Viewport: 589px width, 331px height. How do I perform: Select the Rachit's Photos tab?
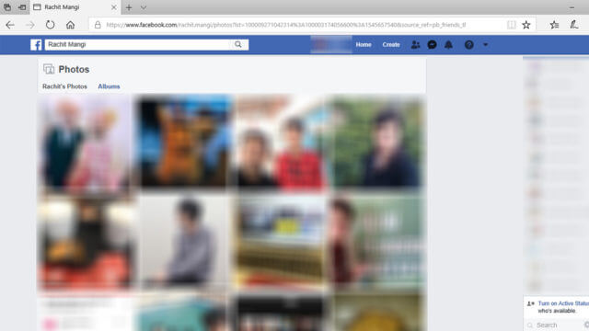pyautogui.click(x=64, y=86)
